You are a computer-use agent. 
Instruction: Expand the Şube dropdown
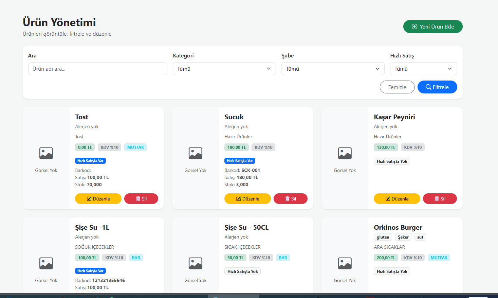point(333,69)
